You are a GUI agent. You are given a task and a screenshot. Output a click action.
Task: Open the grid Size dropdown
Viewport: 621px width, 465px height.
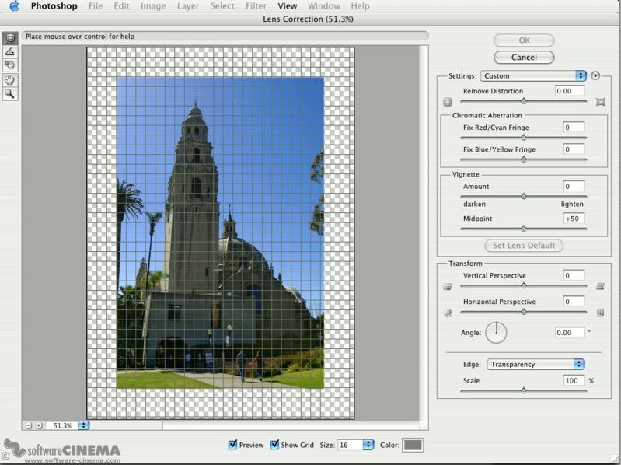coord(356,445)
